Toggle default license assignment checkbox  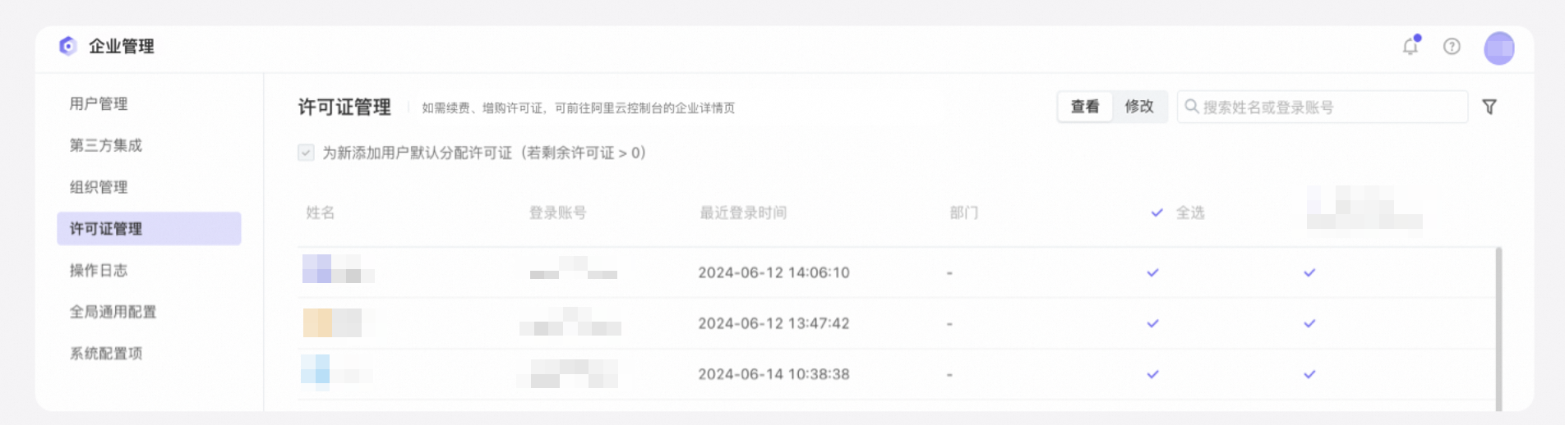click(306, 153)
